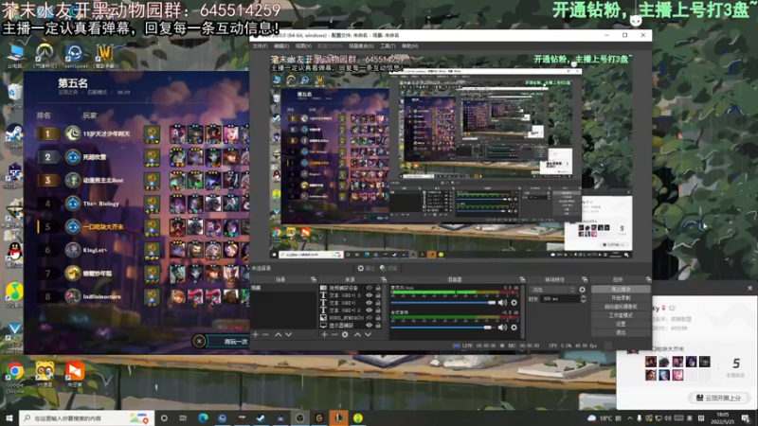Open settings gear for first mixer channel
This screenshot has width=758, height=426.
[514, 302]
